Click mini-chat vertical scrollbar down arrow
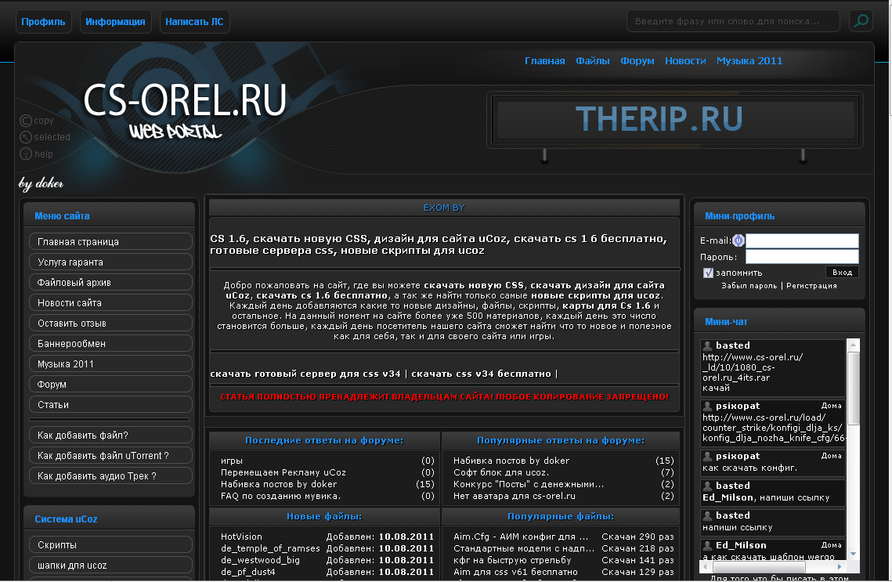The height and width of the screenshot is (582, 892). [x=854, y=554]
